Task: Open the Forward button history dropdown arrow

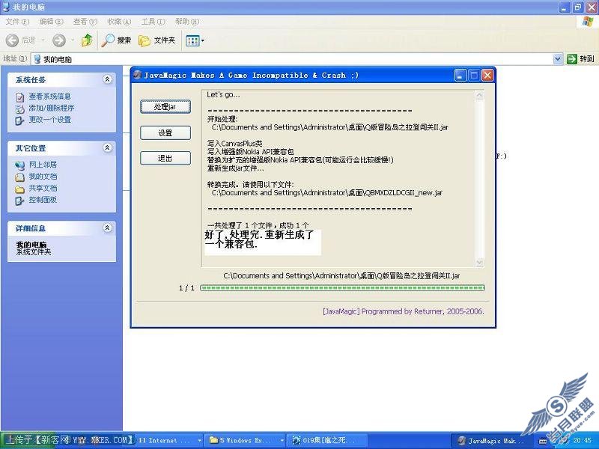Action: pyautogui.click(x=73, y=40)
